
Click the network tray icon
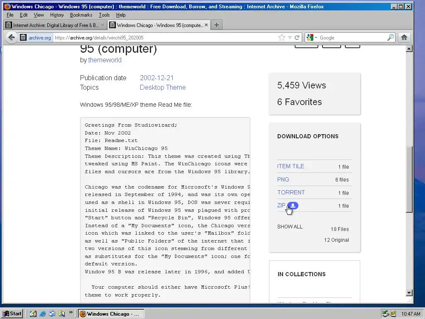point(386,314)
